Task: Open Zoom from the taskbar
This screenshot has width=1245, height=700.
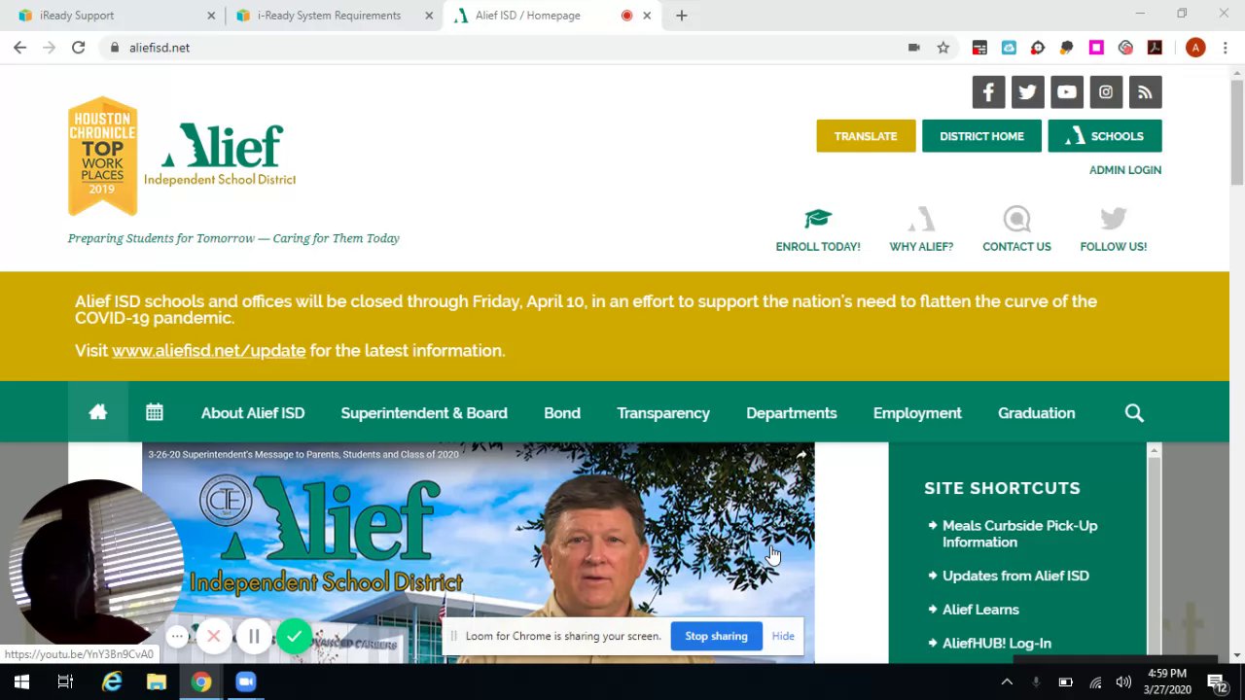Action: pos(245,682)
